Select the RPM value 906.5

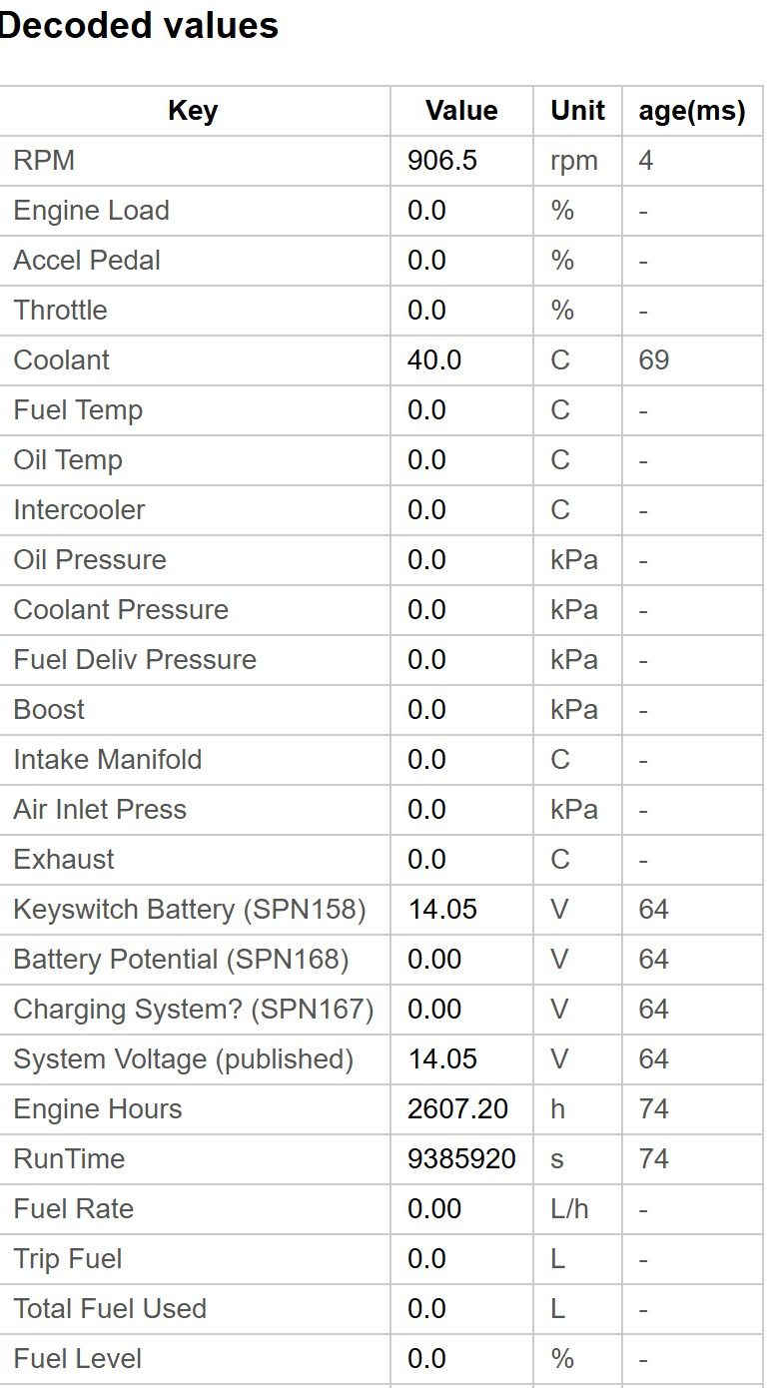[x=441, y=161]
